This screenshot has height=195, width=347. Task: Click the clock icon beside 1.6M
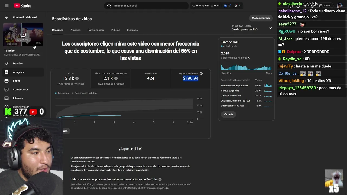[194, 6]
